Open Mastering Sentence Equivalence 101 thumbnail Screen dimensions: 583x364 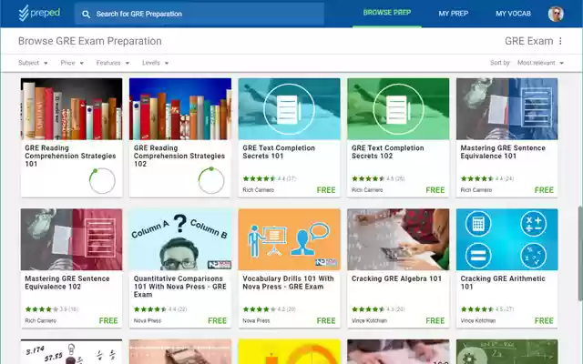point(506,109)
